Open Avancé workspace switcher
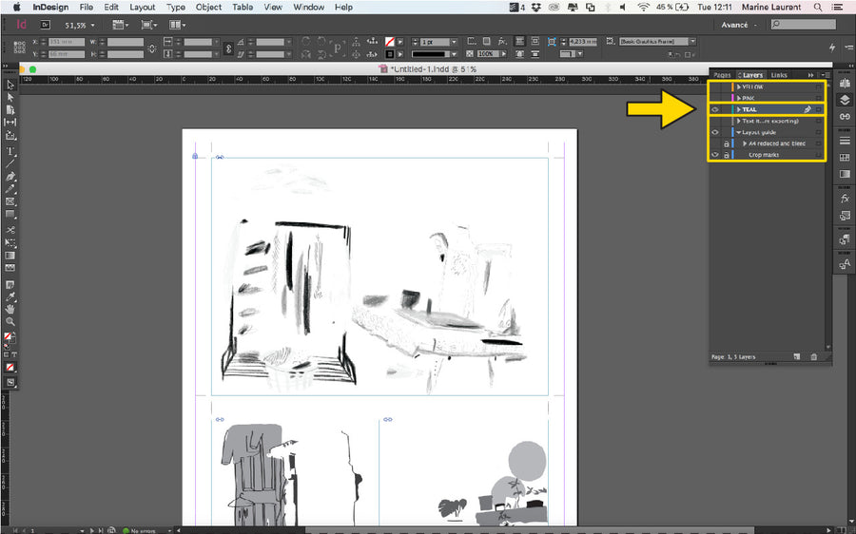This screenshot has width=856, height=534. [x=739, y=25]
